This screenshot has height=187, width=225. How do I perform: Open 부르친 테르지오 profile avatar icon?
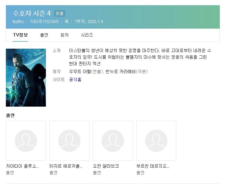156,141
